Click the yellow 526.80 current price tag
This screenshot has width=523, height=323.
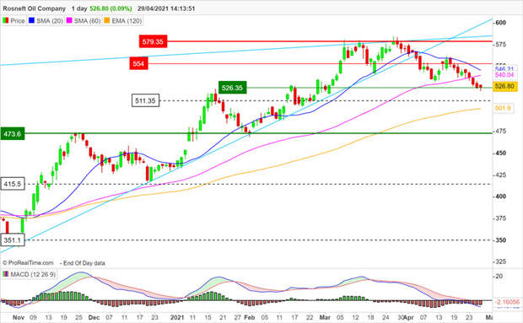pos(505,87)
